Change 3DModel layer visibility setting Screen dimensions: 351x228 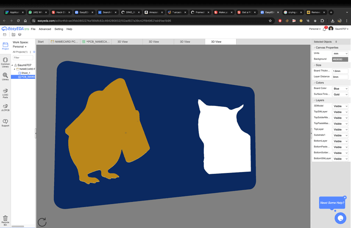click(340, 106)
